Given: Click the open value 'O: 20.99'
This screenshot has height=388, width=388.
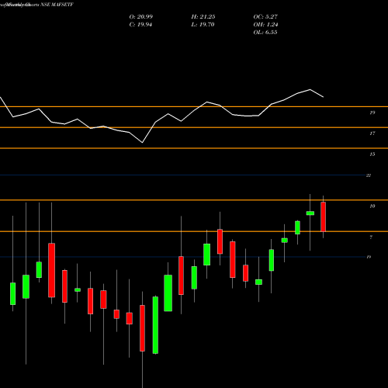Looking at the screenshot, I should (141, 17).
